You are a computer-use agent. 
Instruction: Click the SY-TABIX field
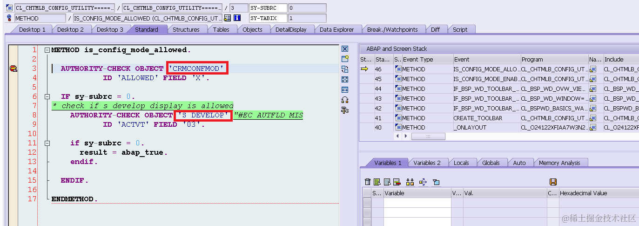point(268,18)
